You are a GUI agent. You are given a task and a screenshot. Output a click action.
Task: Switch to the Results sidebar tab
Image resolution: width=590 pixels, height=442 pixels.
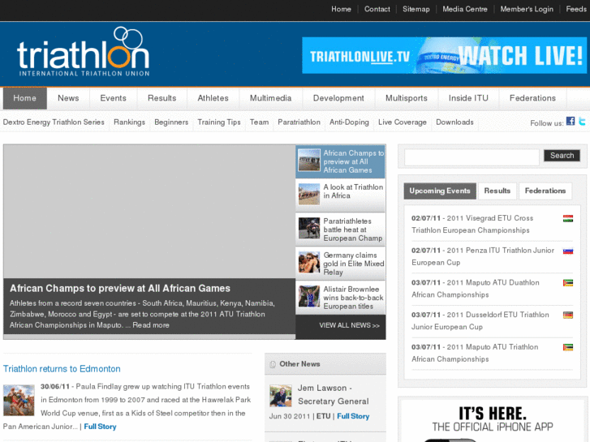(497, 191)
